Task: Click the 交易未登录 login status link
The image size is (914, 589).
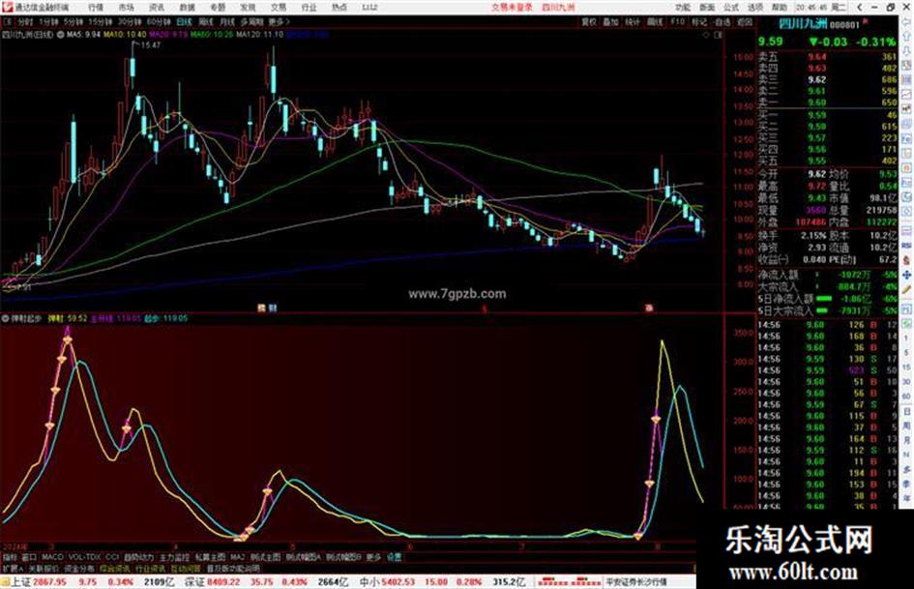Action: click(x=512, y=8)
